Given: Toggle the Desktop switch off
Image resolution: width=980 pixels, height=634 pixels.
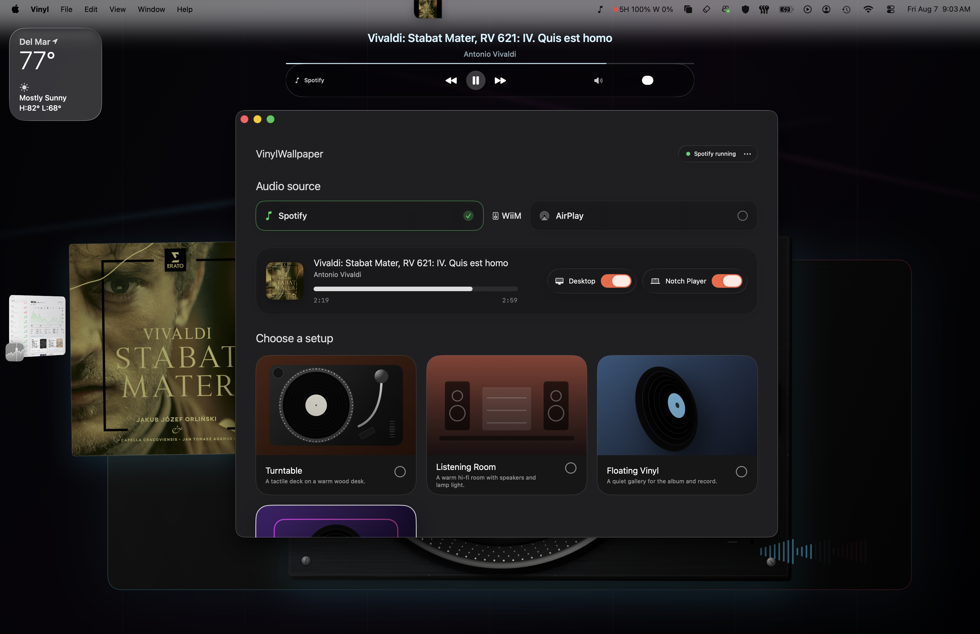Looking at the screenshot, I should 616,281.
